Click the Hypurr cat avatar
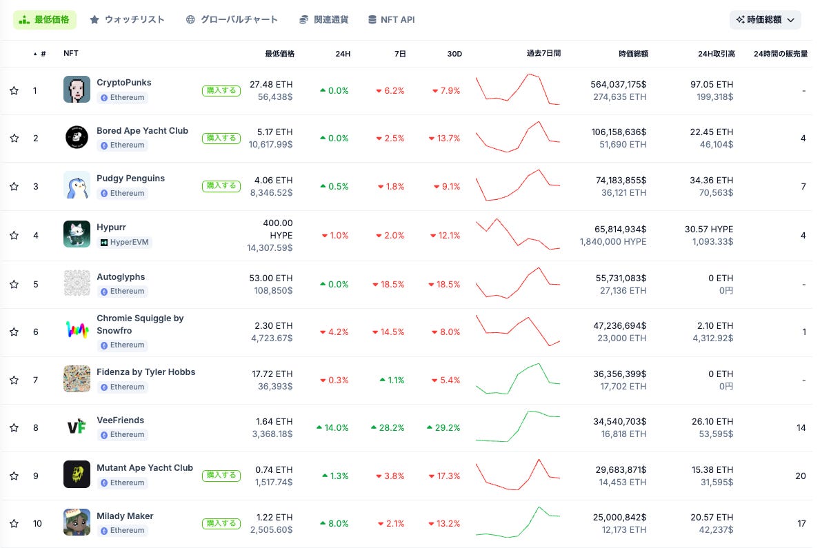 [77, 234]
